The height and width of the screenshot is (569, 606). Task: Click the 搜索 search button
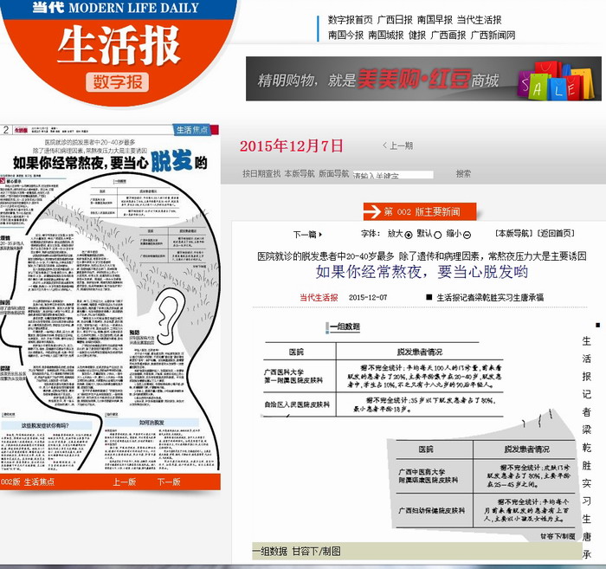(463, 174)
